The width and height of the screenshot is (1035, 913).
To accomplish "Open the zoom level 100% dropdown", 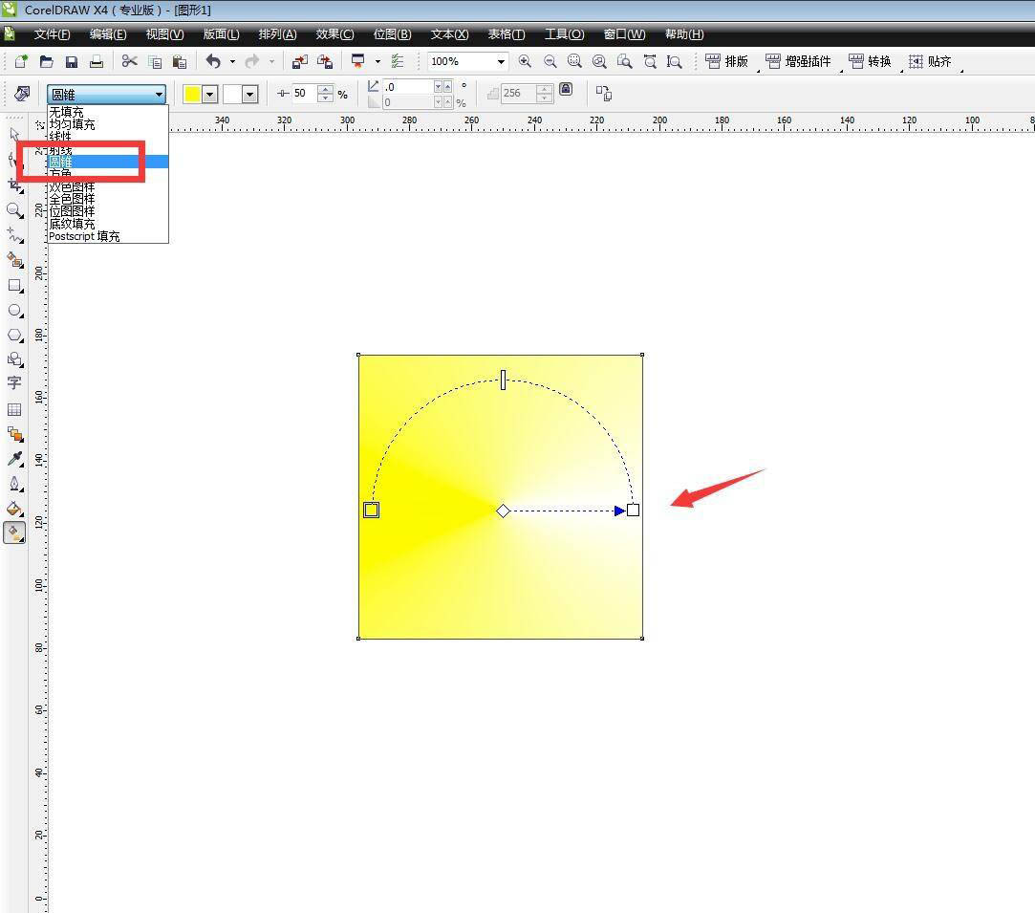I will [501, 61].
